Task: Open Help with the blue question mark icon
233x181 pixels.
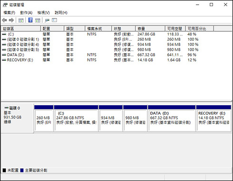Action: [30, 20]
